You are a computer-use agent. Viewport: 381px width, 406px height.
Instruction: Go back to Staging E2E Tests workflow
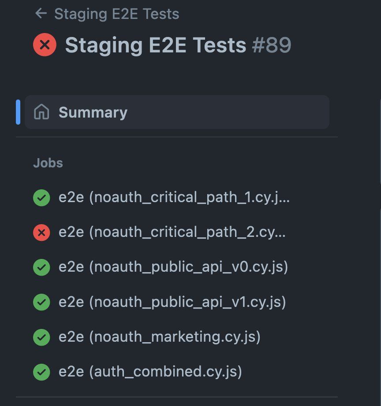click(x=117, y=14)
